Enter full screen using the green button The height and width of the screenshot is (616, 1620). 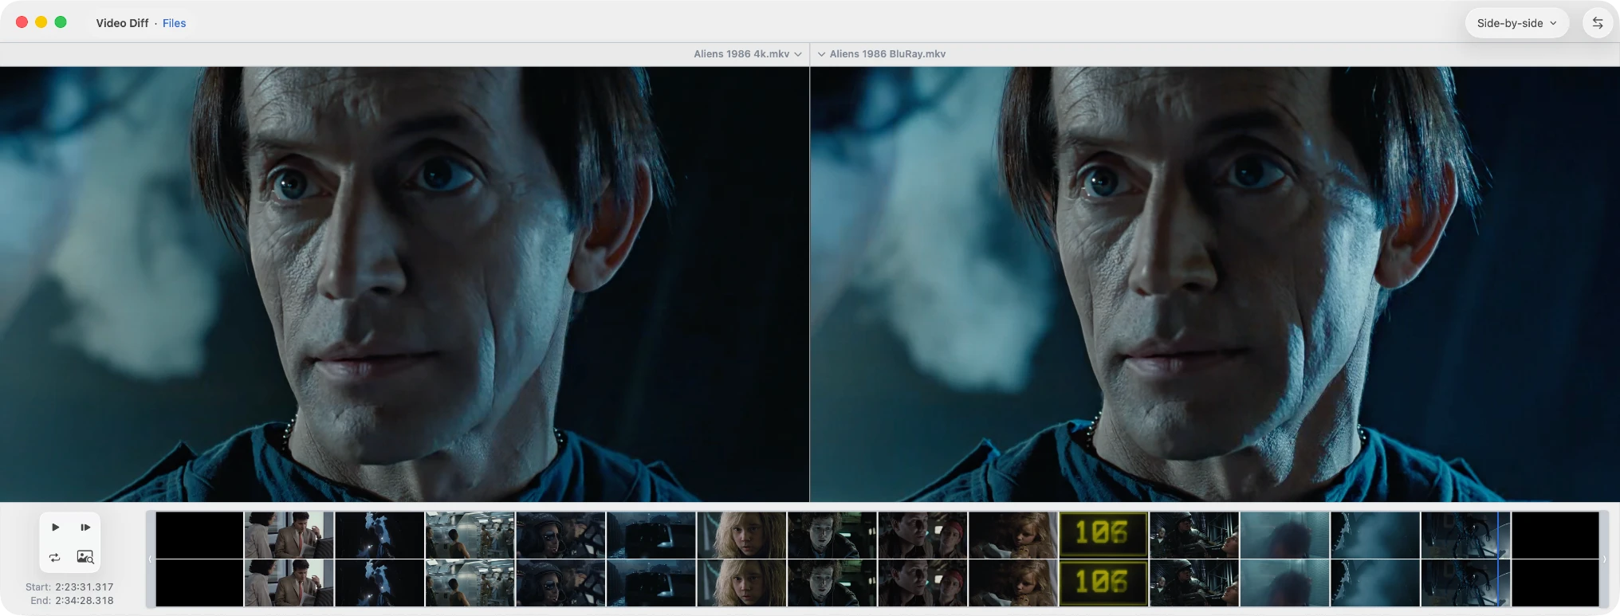point(61,22)
